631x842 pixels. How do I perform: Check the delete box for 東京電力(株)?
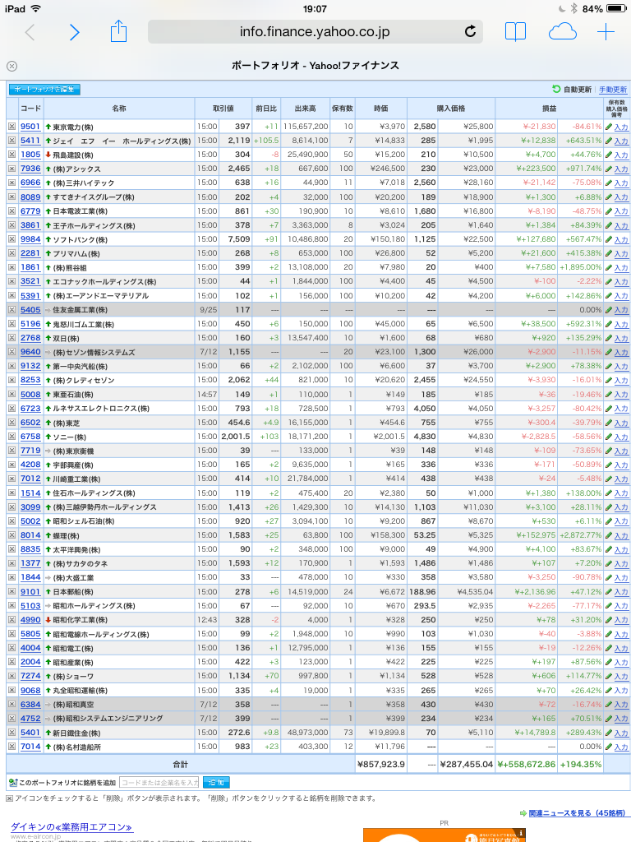[x=12, y=127]
